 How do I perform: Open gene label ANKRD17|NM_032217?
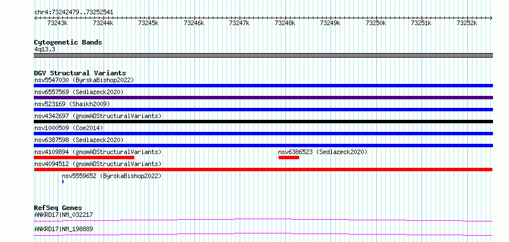pos(63,215)
